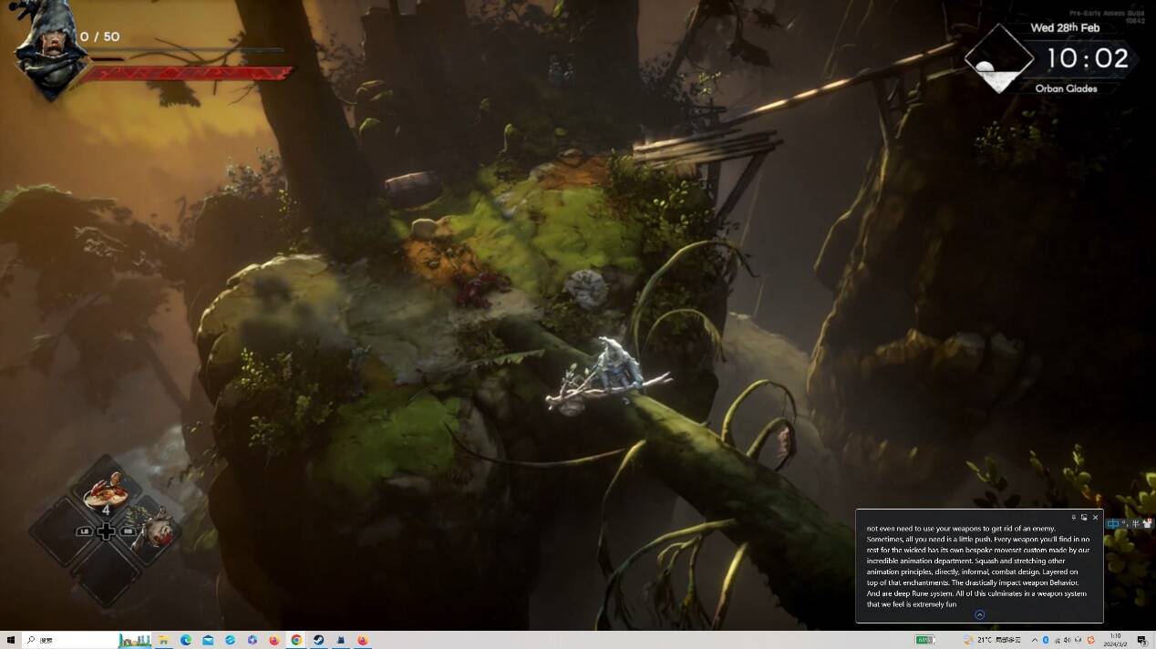Switch to Google Chrome on the taskbar
1156x649 pixels.
(296, 640)
